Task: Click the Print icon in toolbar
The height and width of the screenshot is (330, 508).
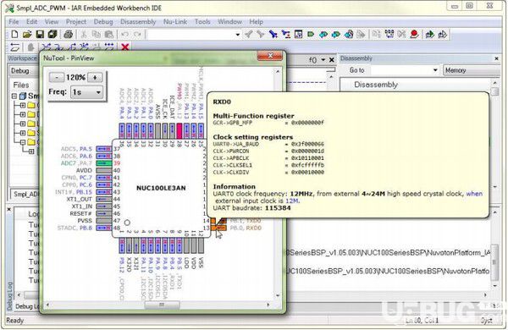Action: click(x=69, y=34)
